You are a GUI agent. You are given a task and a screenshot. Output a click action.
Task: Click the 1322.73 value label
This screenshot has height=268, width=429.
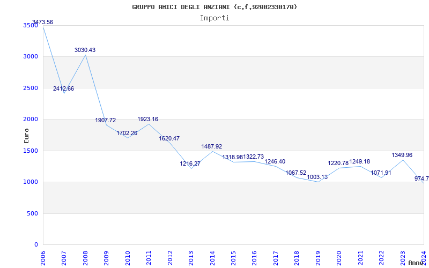coord(254,157)
